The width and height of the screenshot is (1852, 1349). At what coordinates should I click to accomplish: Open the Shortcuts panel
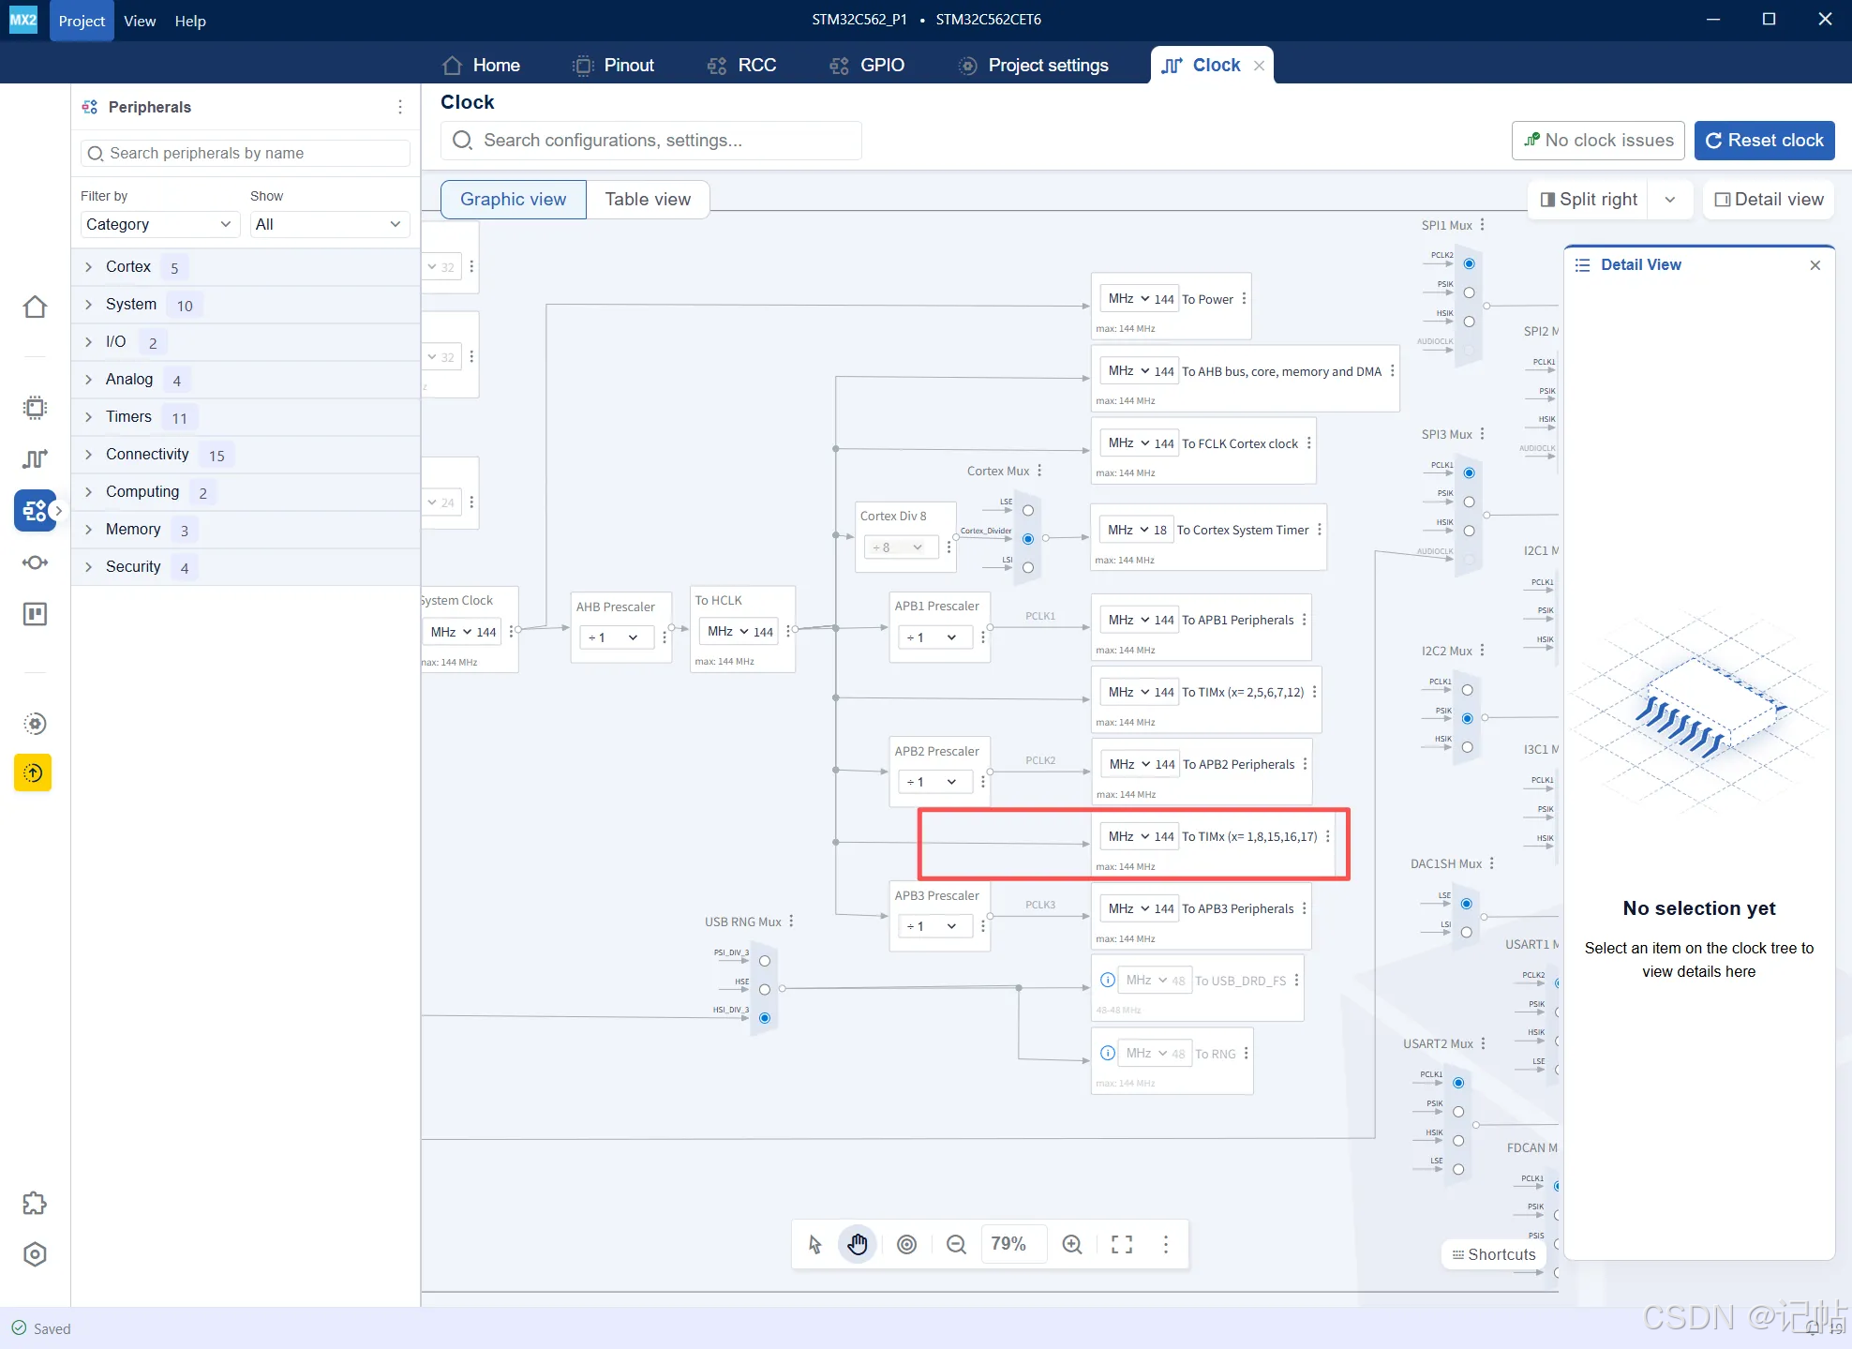pos(1494,1254)
